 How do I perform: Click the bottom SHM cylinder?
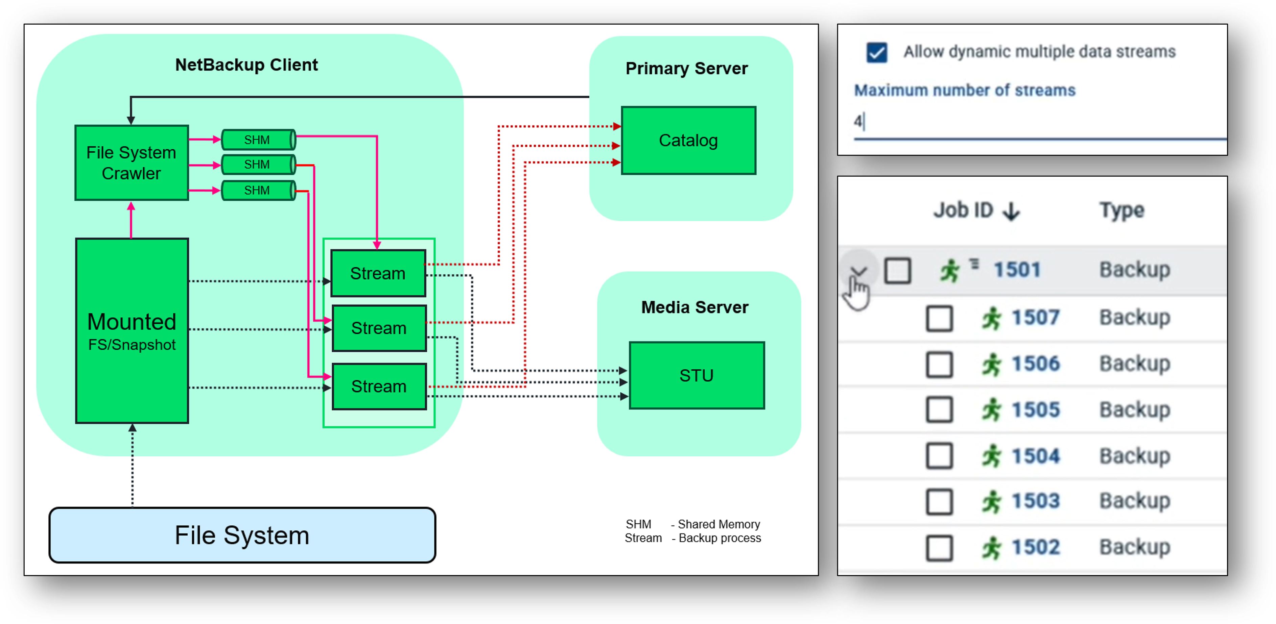coord(259,191)
